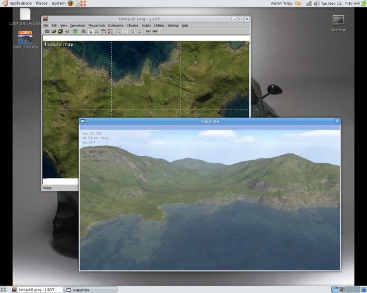
Task: Click the volume icon in system tray
Action: [317, 4]
